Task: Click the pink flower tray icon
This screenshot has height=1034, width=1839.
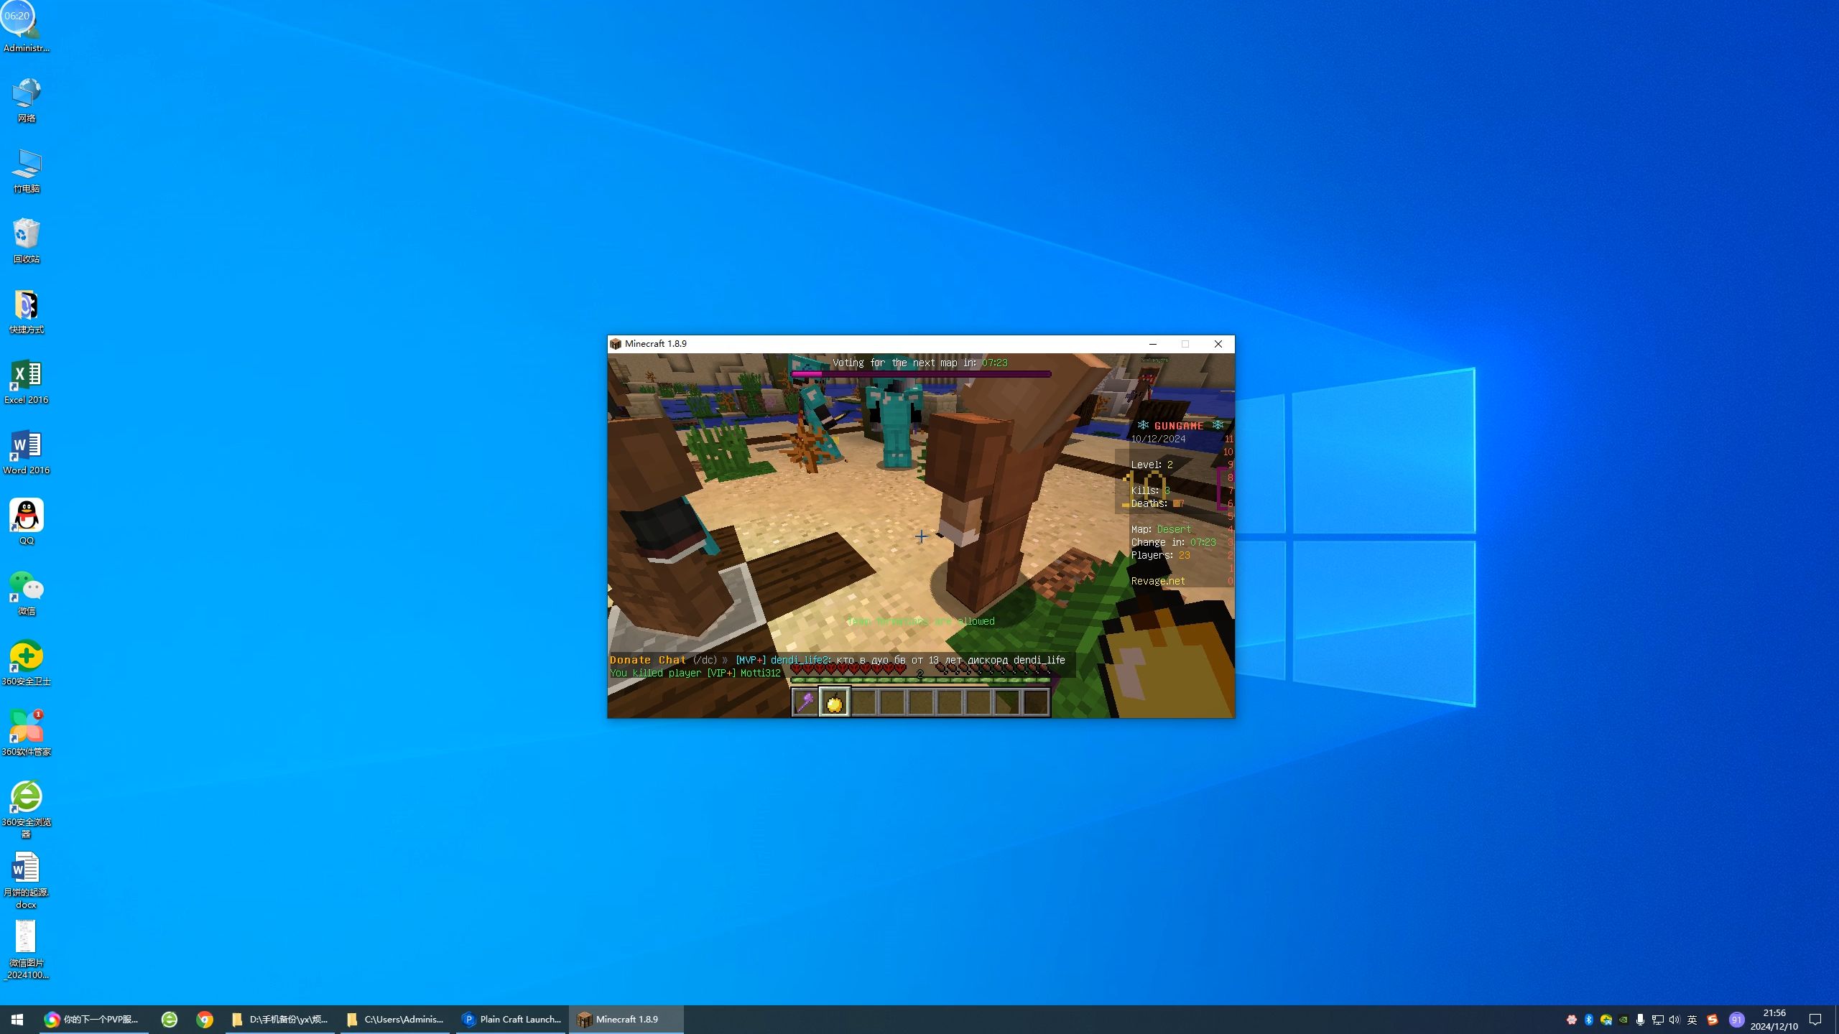Action: pyautogui.click(x=1572, y=1020)
